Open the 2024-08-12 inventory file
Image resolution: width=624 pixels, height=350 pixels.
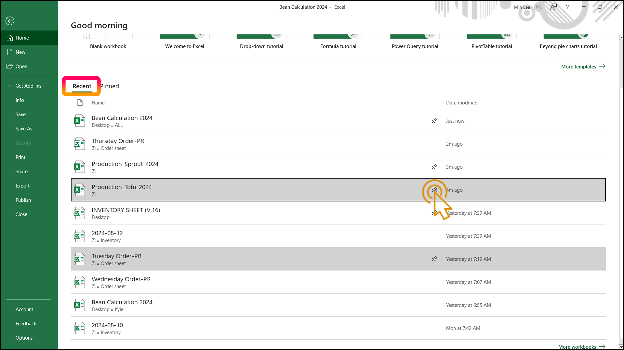(338, 236)
